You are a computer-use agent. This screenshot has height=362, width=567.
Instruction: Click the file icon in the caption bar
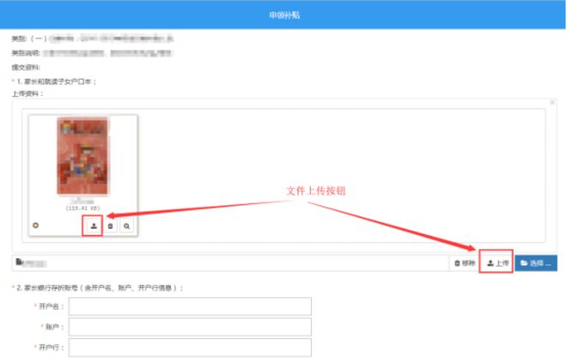point(19,262)
